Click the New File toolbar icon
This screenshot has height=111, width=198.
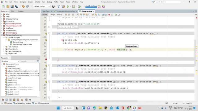pyautogui.click(x=4, y=6)
